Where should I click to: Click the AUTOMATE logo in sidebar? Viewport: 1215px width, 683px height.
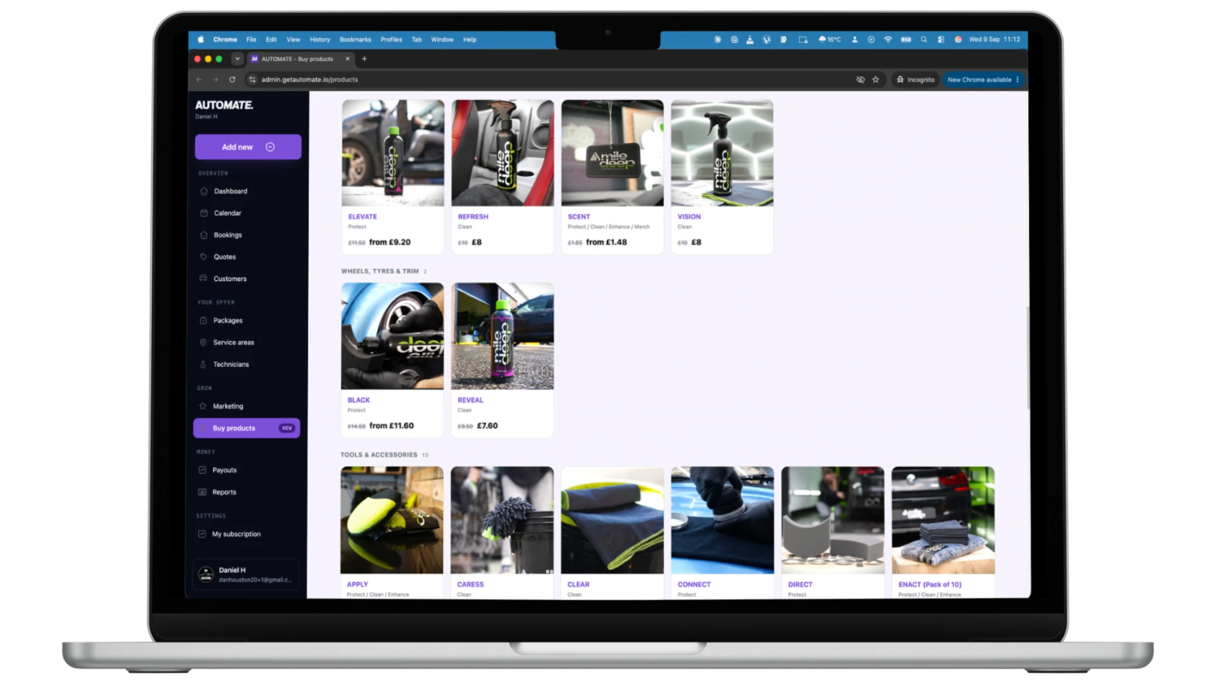click(224, 105)
